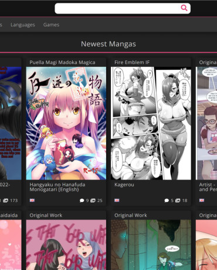The height and width of the screenshot is (270, 217).
Task: Open the Hangyaku no Hanafuda Monogatari title link
Action: point(57,187)
